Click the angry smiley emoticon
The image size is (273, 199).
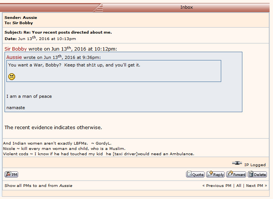click(12, 77)
